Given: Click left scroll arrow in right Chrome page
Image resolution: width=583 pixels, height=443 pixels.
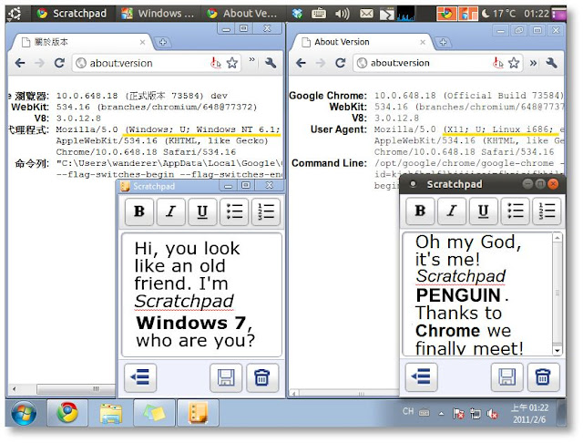Looking at the screenshot, I should tap(294, 393).
